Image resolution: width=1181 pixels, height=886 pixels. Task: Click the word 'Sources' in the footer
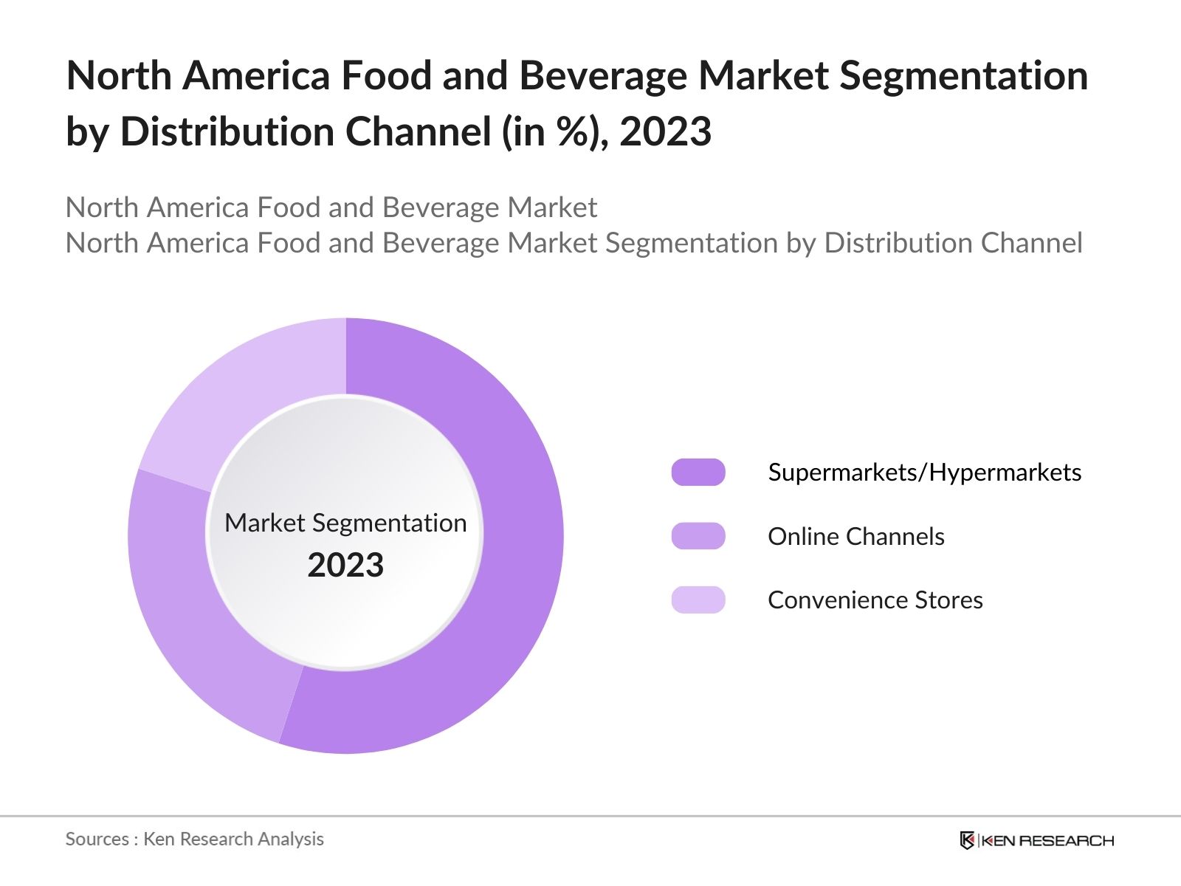pos(97,839)
